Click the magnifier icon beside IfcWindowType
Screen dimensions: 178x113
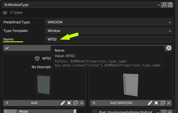(164, 5)
